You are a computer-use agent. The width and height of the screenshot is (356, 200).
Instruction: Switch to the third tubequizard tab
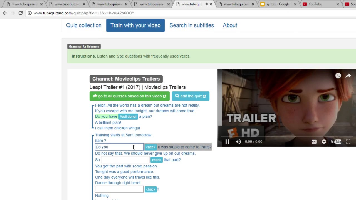[x=109, y=4]
